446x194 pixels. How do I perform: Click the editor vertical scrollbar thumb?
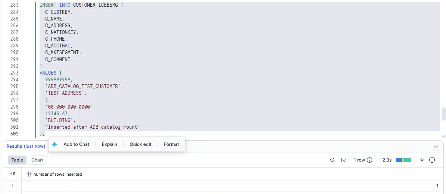(443, 114)
